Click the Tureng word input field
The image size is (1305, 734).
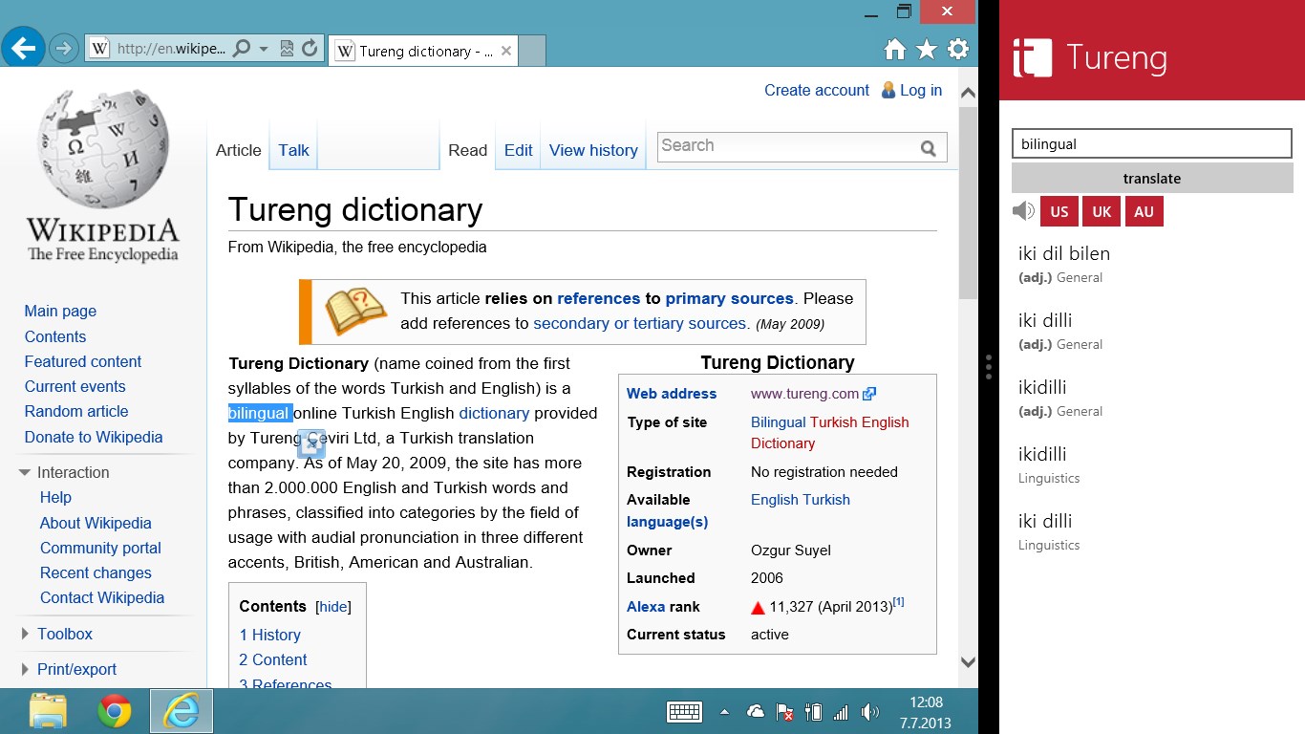click(x=1151, y=144)
